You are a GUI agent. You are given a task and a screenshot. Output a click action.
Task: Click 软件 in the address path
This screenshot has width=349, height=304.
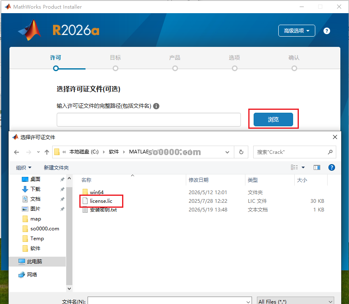pyautogui.click(x=114, y=152)
